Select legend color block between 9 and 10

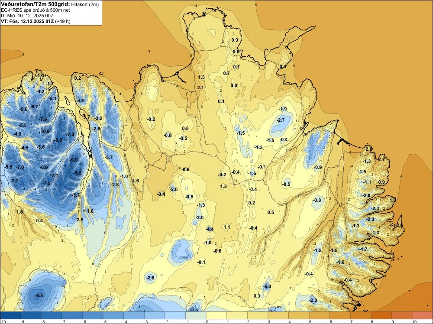tap(402, 315)
